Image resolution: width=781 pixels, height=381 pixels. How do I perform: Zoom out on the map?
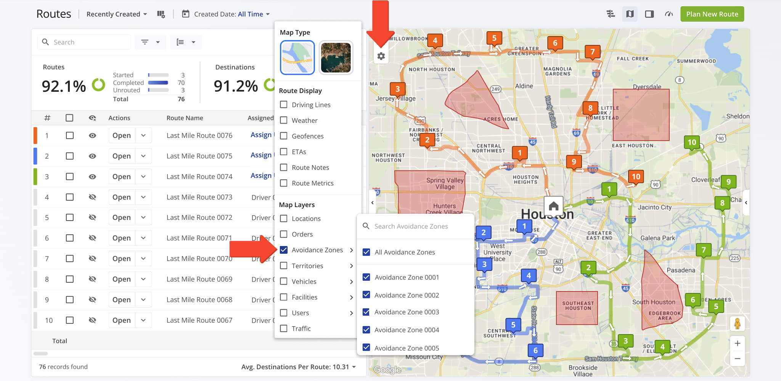pyautogui.click(x=737, y=359)
